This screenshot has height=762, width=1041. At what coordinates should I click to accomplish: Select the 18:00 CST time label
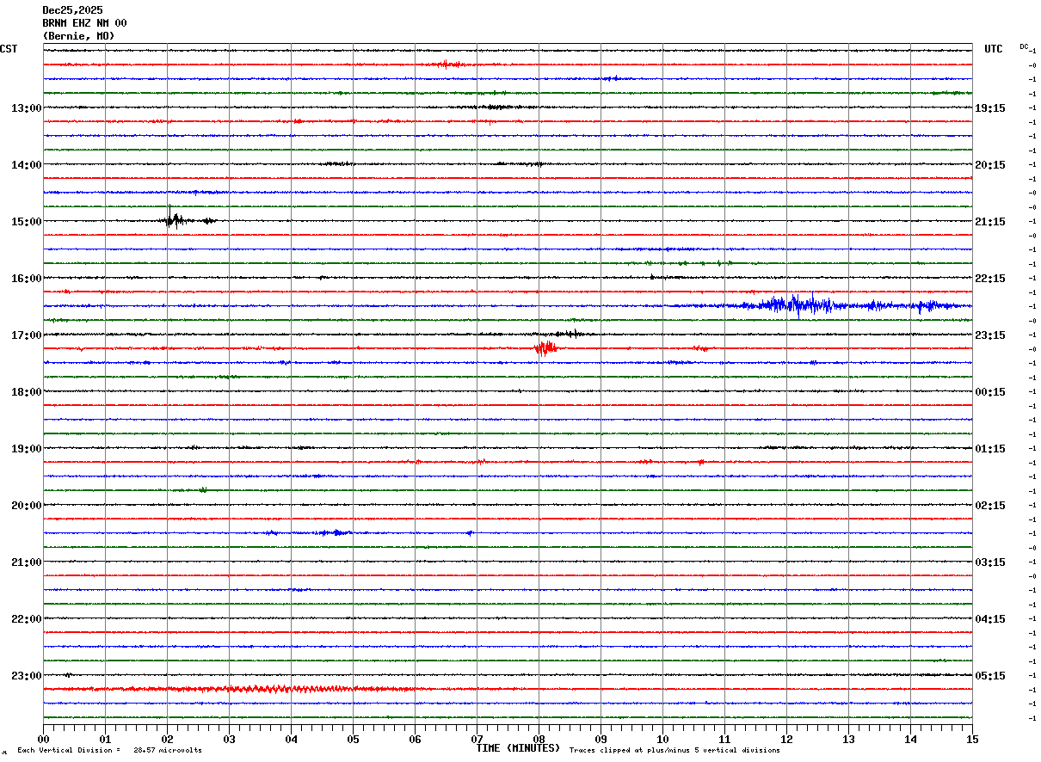(27, 392)
